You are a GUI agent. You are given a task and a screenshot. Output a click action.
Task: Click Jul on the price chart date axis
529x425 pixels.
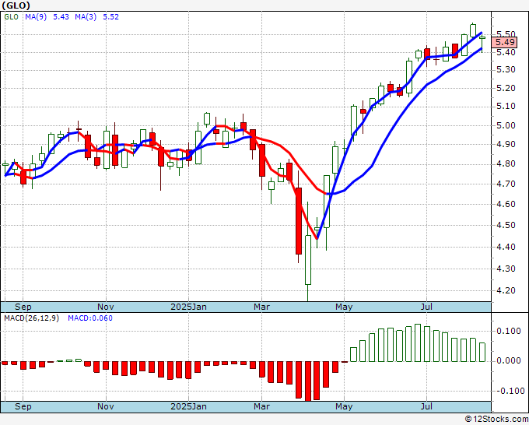[x=426, y=307]
